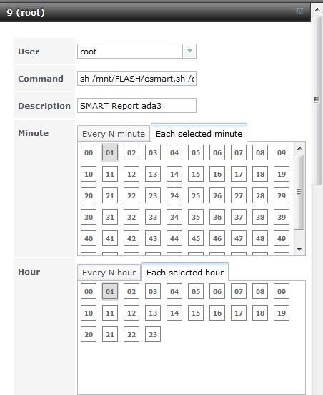
Task: Toggle minute 30 button
Action: click(89, 217)
